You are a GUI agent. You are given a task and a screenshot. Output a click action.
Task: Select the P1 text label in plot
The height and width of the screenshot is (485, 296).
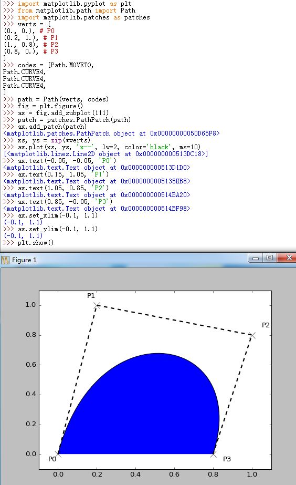[x=91, y=296]
